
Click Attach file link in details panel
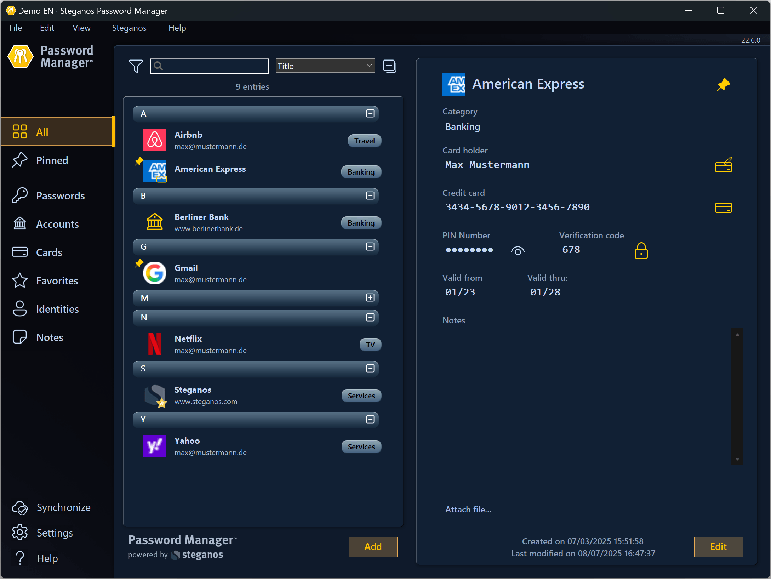point(468,509)
